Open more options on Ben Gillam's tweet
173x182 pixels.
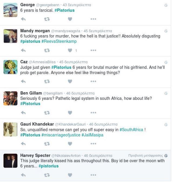93,112
